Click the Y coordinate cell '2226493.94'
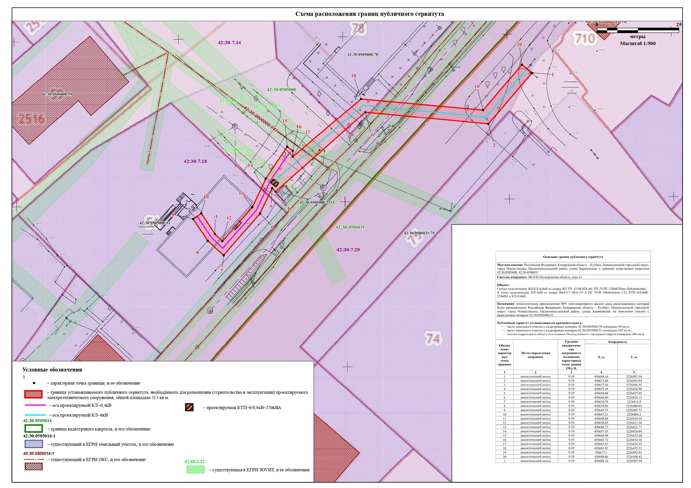 (634, 381)
